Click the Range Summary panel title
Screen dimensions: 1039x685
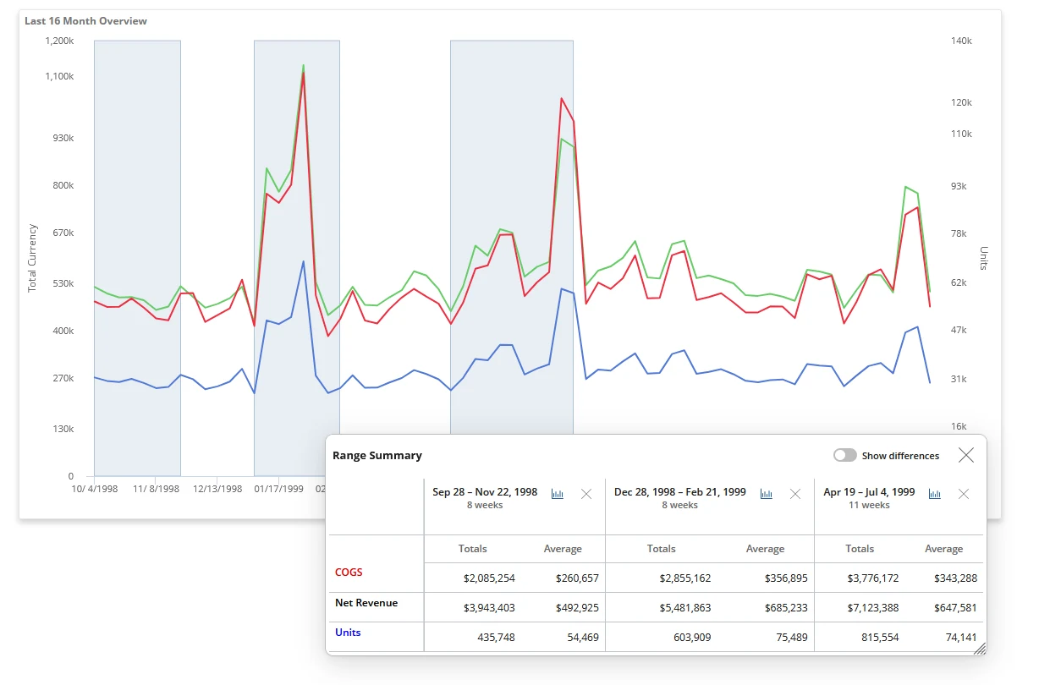[377, 455]
